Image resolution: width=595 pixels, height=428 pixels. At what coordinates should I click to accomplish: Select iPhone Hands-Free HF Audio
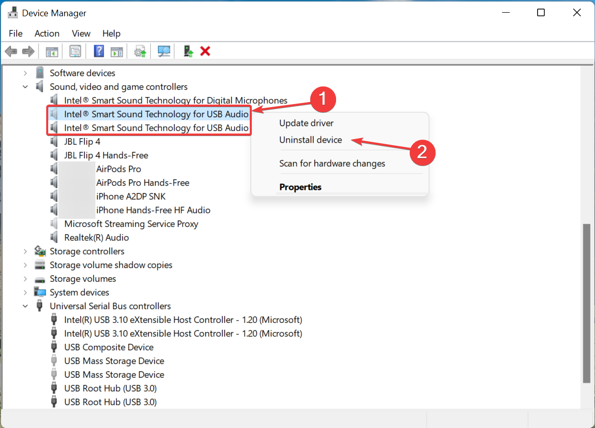click(x=153, y=210)
